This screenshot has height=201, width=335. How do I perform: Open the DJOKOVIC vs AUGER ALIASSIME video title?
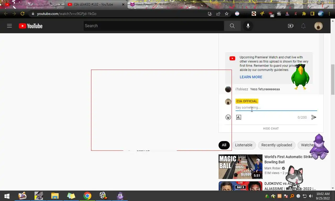290,186
